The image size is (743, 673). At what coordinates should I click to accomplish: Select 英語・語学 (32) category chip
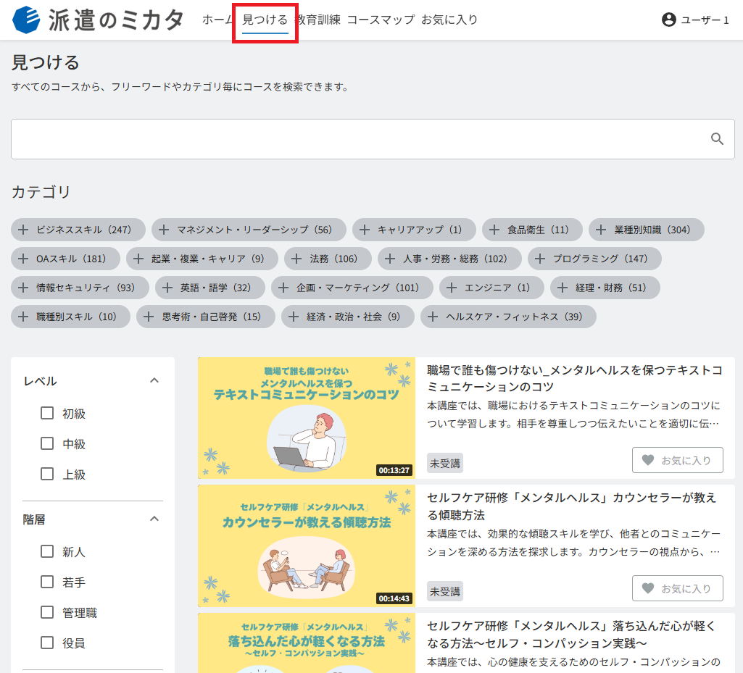coord(210,288)
